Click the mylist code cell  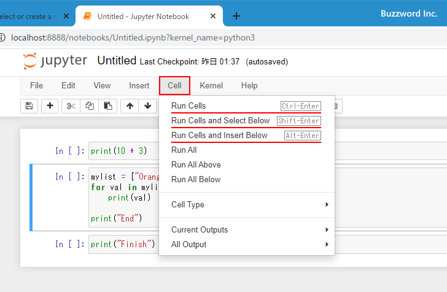pos(123,198)
